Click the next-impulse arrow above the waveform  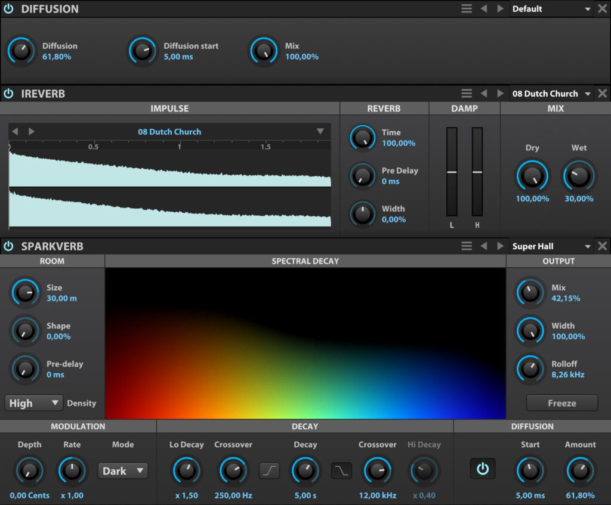point(31,131)
